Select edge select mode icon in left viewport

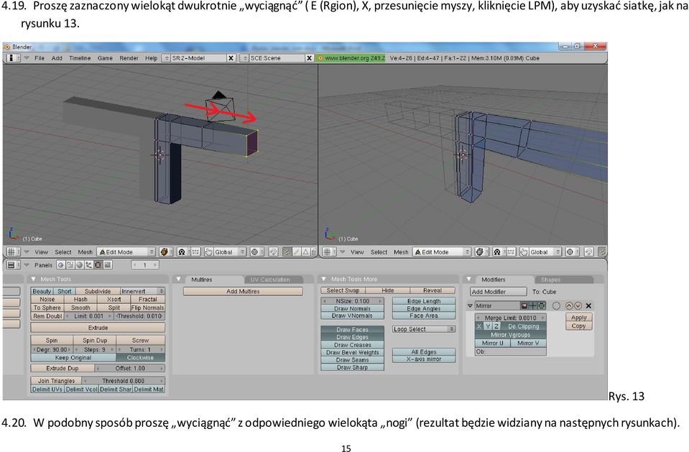[x=297, y=252]
